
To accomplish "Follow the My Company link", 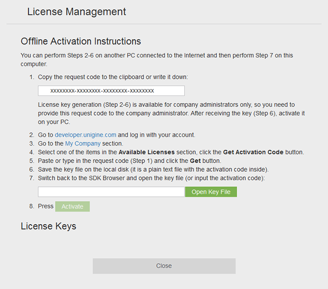I will [83, 143].
